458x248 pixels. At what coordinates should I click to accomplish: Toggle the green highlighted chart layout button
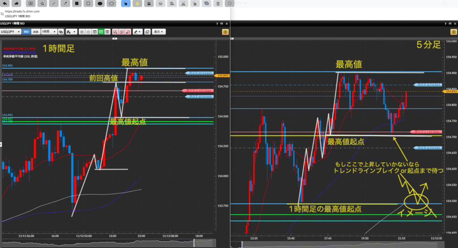[x=102, y=32]
